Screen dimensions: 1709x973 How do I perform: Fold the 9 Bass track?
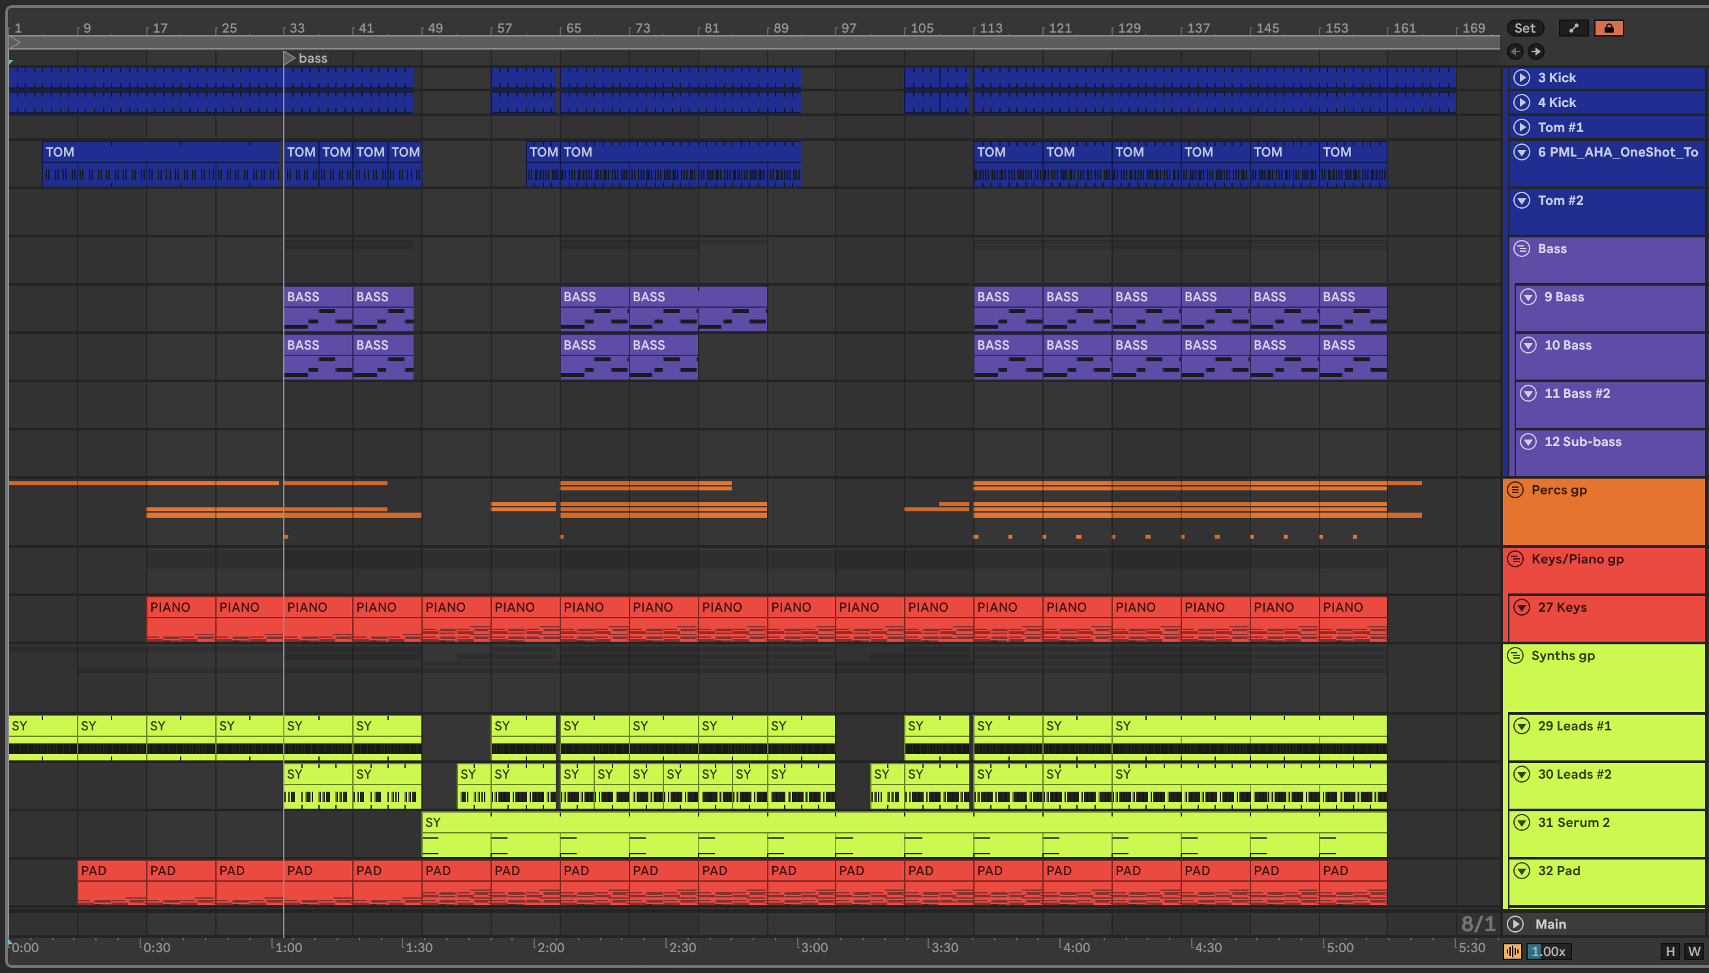1528,297
